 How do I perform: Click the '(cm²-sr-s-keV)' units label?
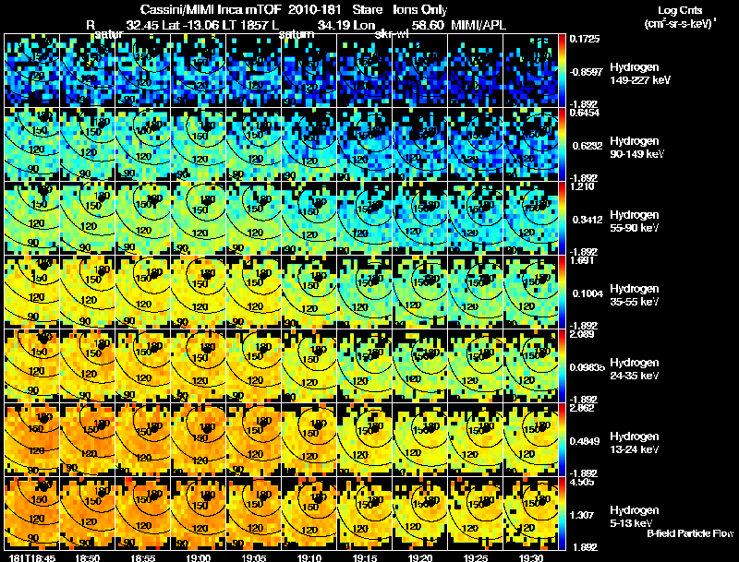point(680,23)
